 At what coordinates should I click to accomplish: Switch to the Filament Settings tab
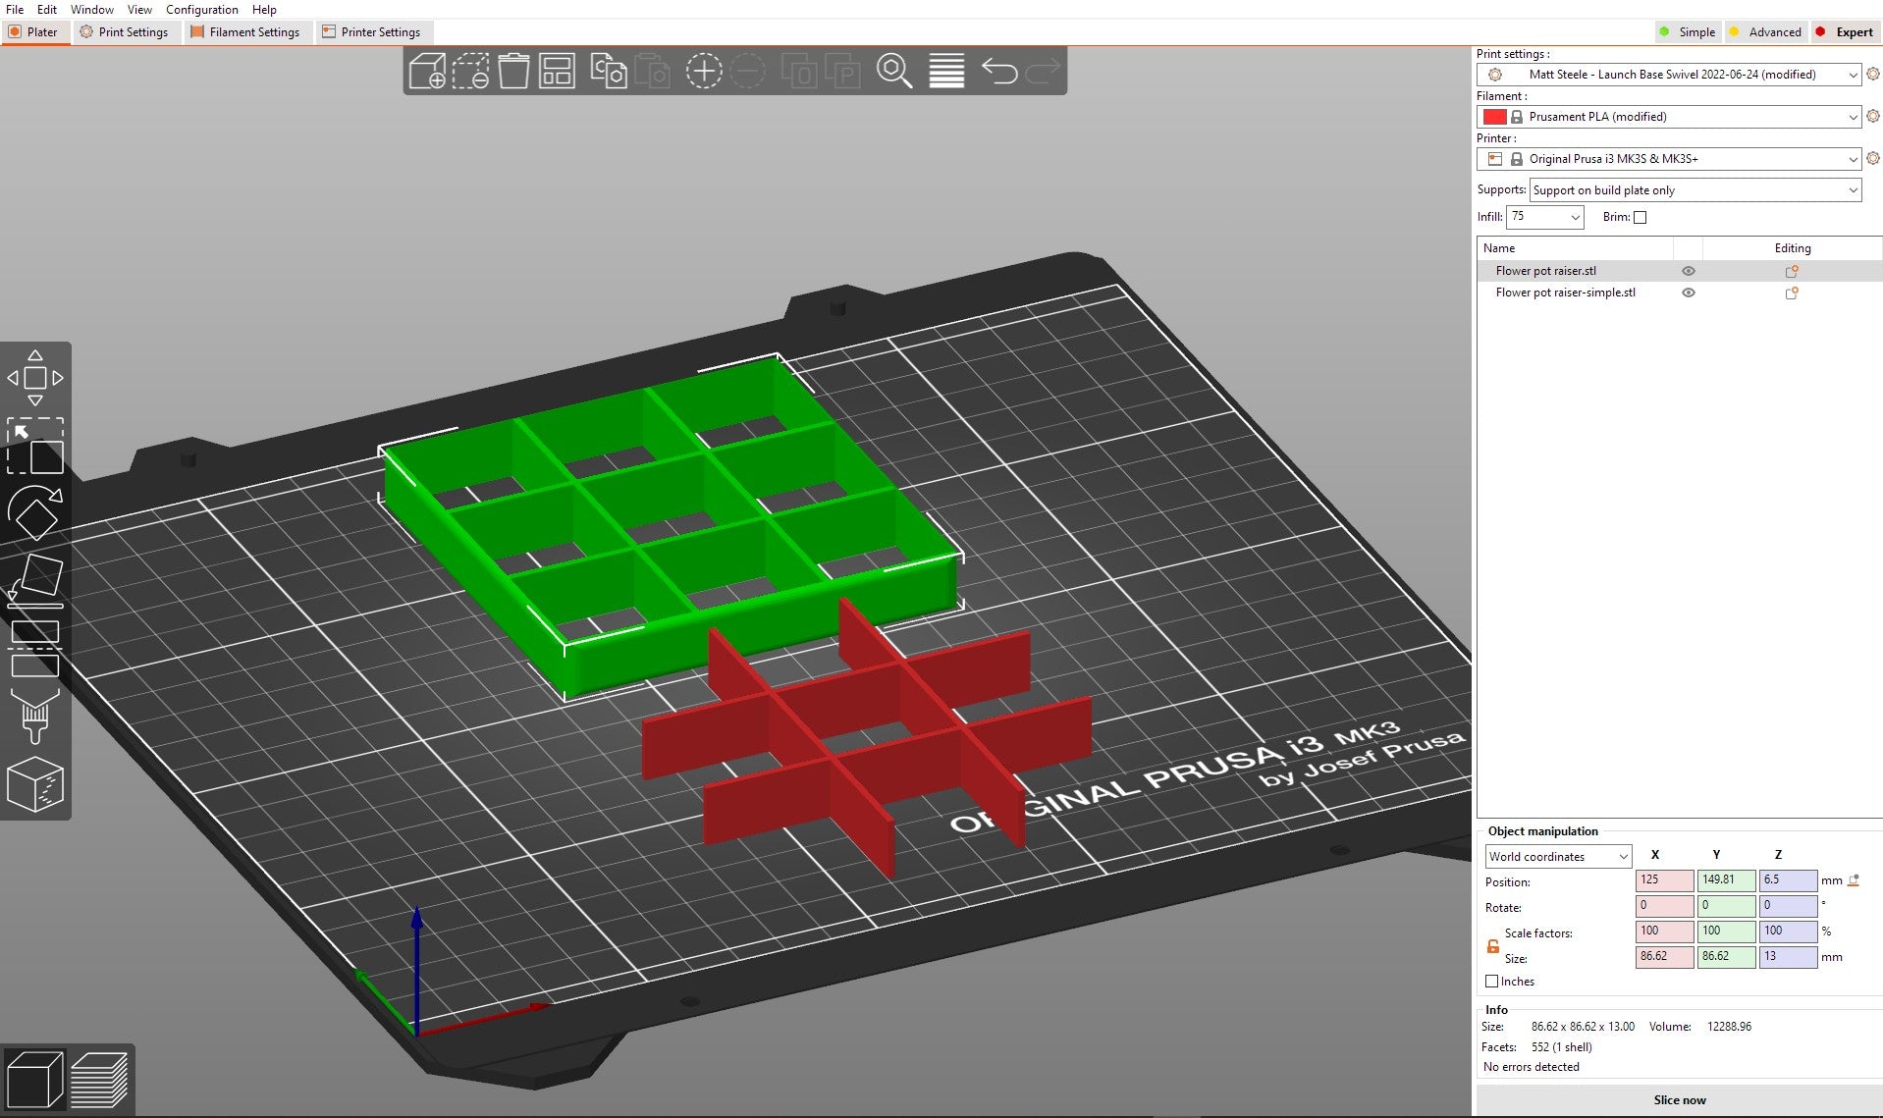[245, 32]
